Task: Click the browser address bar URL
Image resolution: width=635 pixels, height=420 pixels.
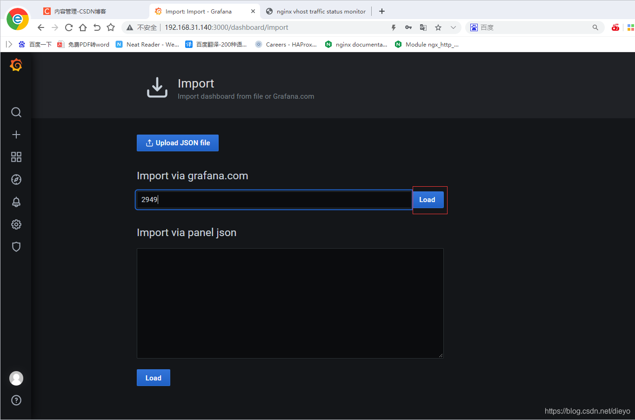Action: click(x=227, y=27)
